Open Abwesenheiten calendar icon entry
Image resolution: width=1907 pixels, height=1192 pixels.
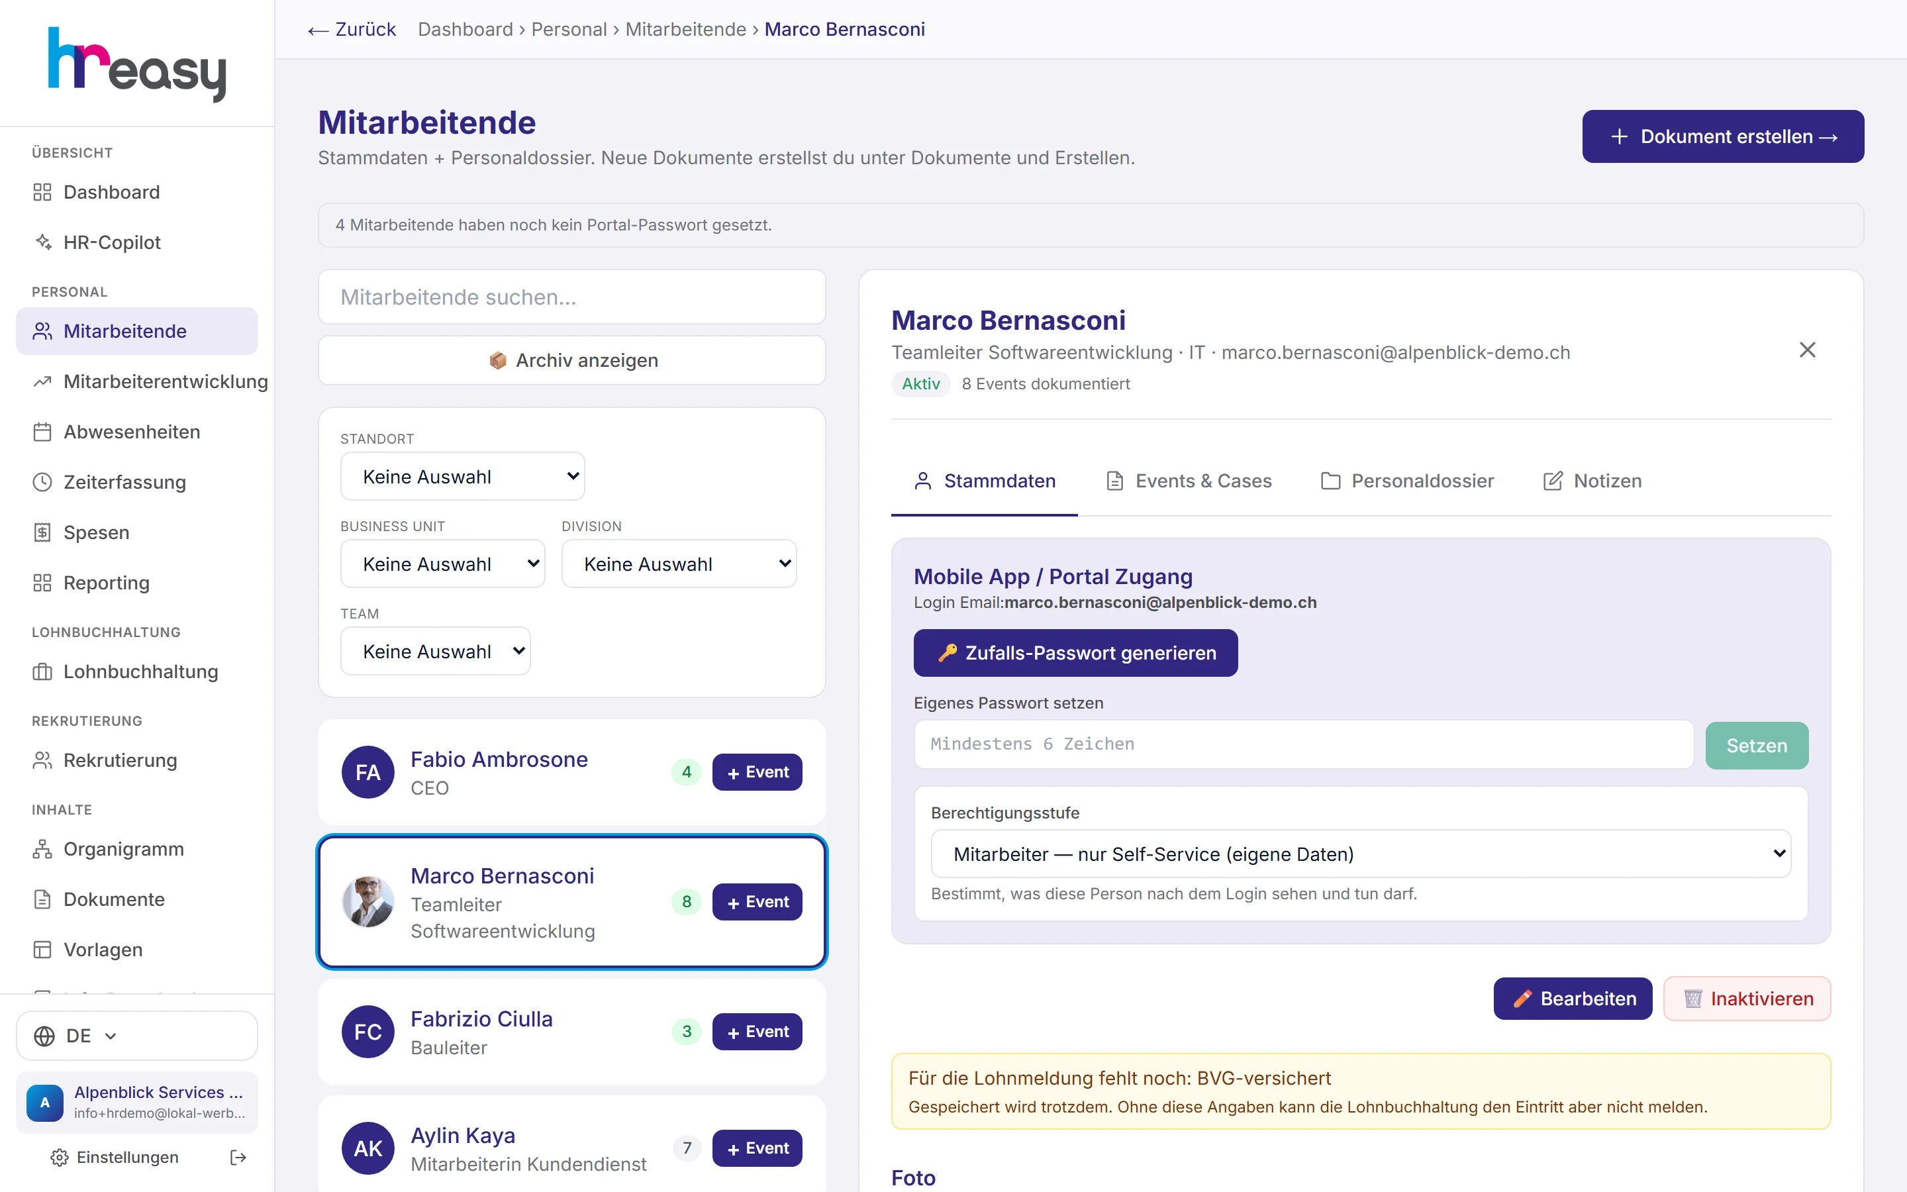click(x=136, y=431)
